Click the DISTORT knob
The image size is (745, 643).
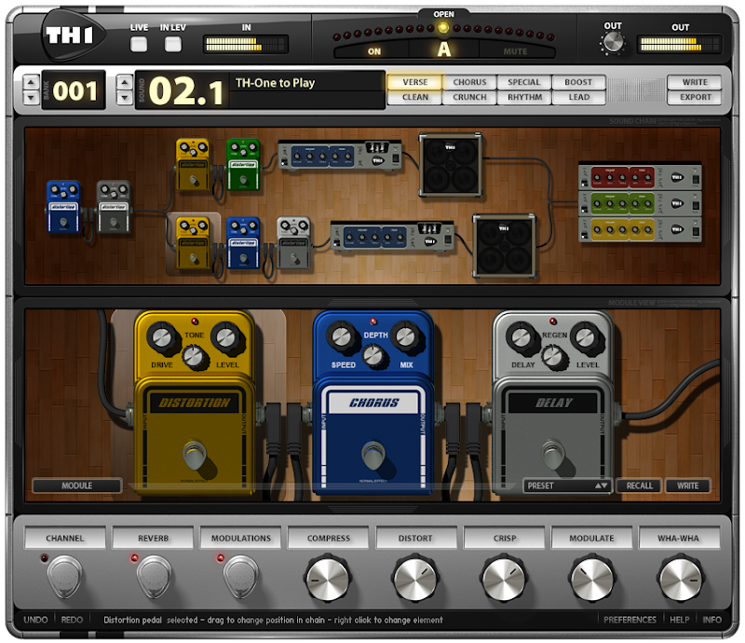pos(414,580)
